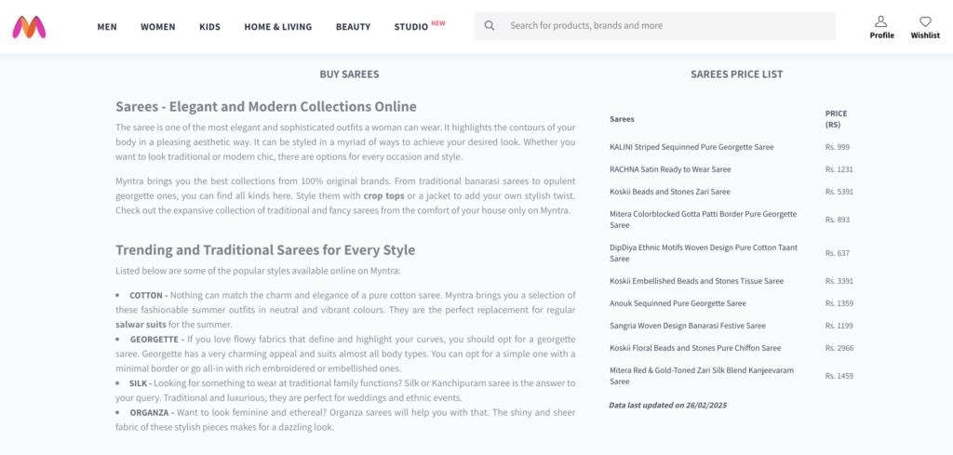Open Koskii Embellished Beads and Stones Tissue Saree

(x=696, y=281)
